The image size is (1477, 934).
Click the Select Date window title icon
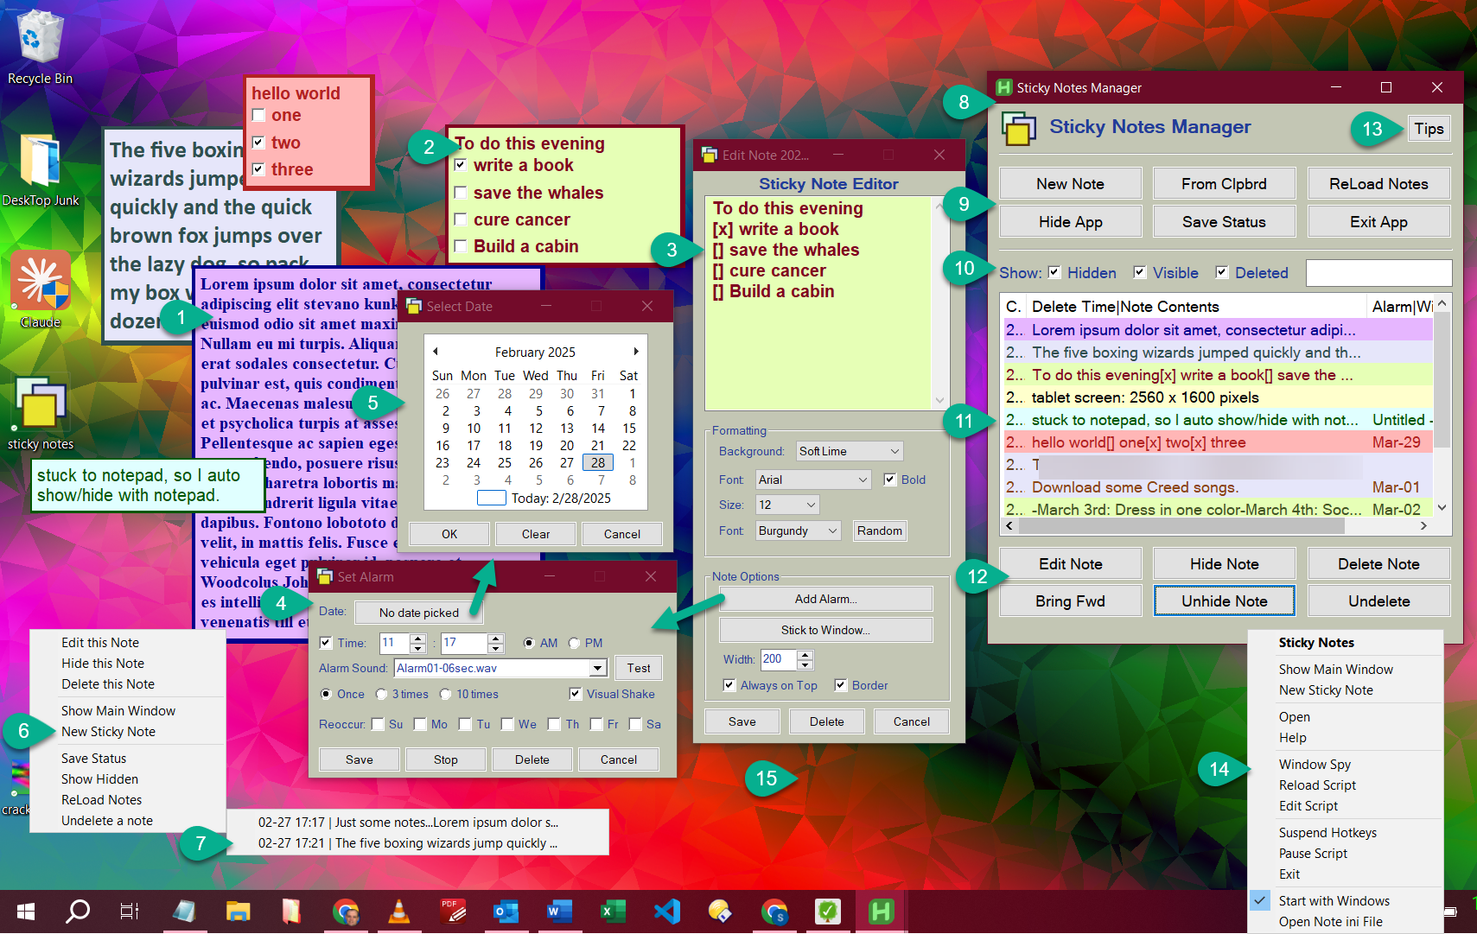click(x=414, y=306)
